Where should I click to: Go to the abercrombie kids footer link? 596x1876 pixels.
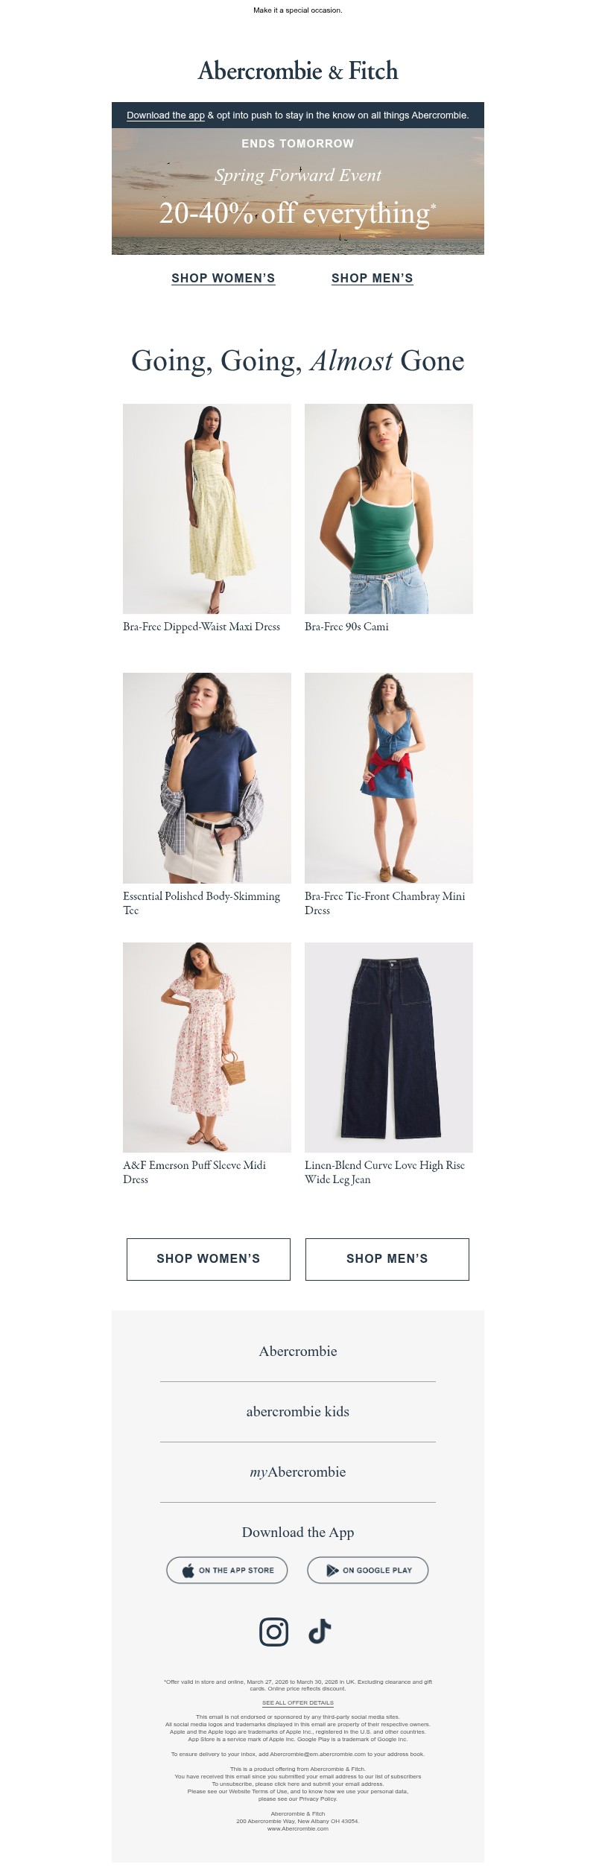point(298,1411)
